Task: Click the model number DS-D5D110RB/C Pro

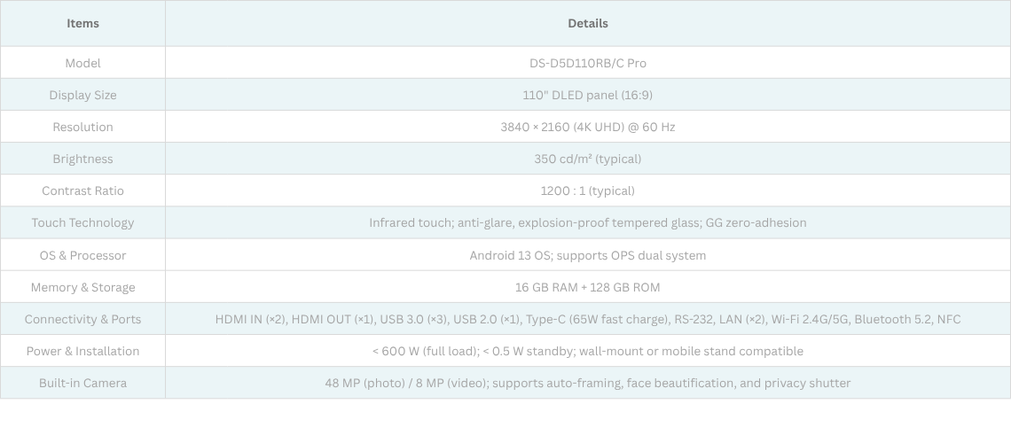Action: (x=588, y=63)
